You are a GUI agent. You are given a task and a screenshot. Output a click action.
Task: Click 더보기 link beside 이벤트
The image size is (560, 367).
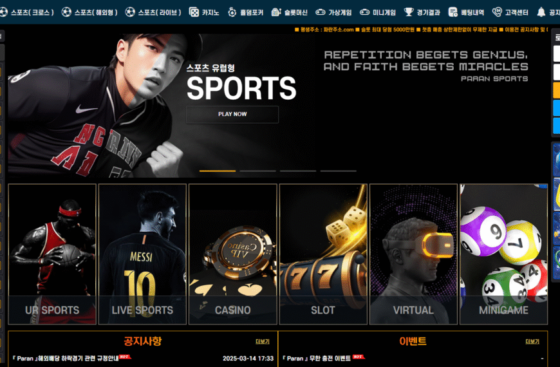click(x=532, y=342)
